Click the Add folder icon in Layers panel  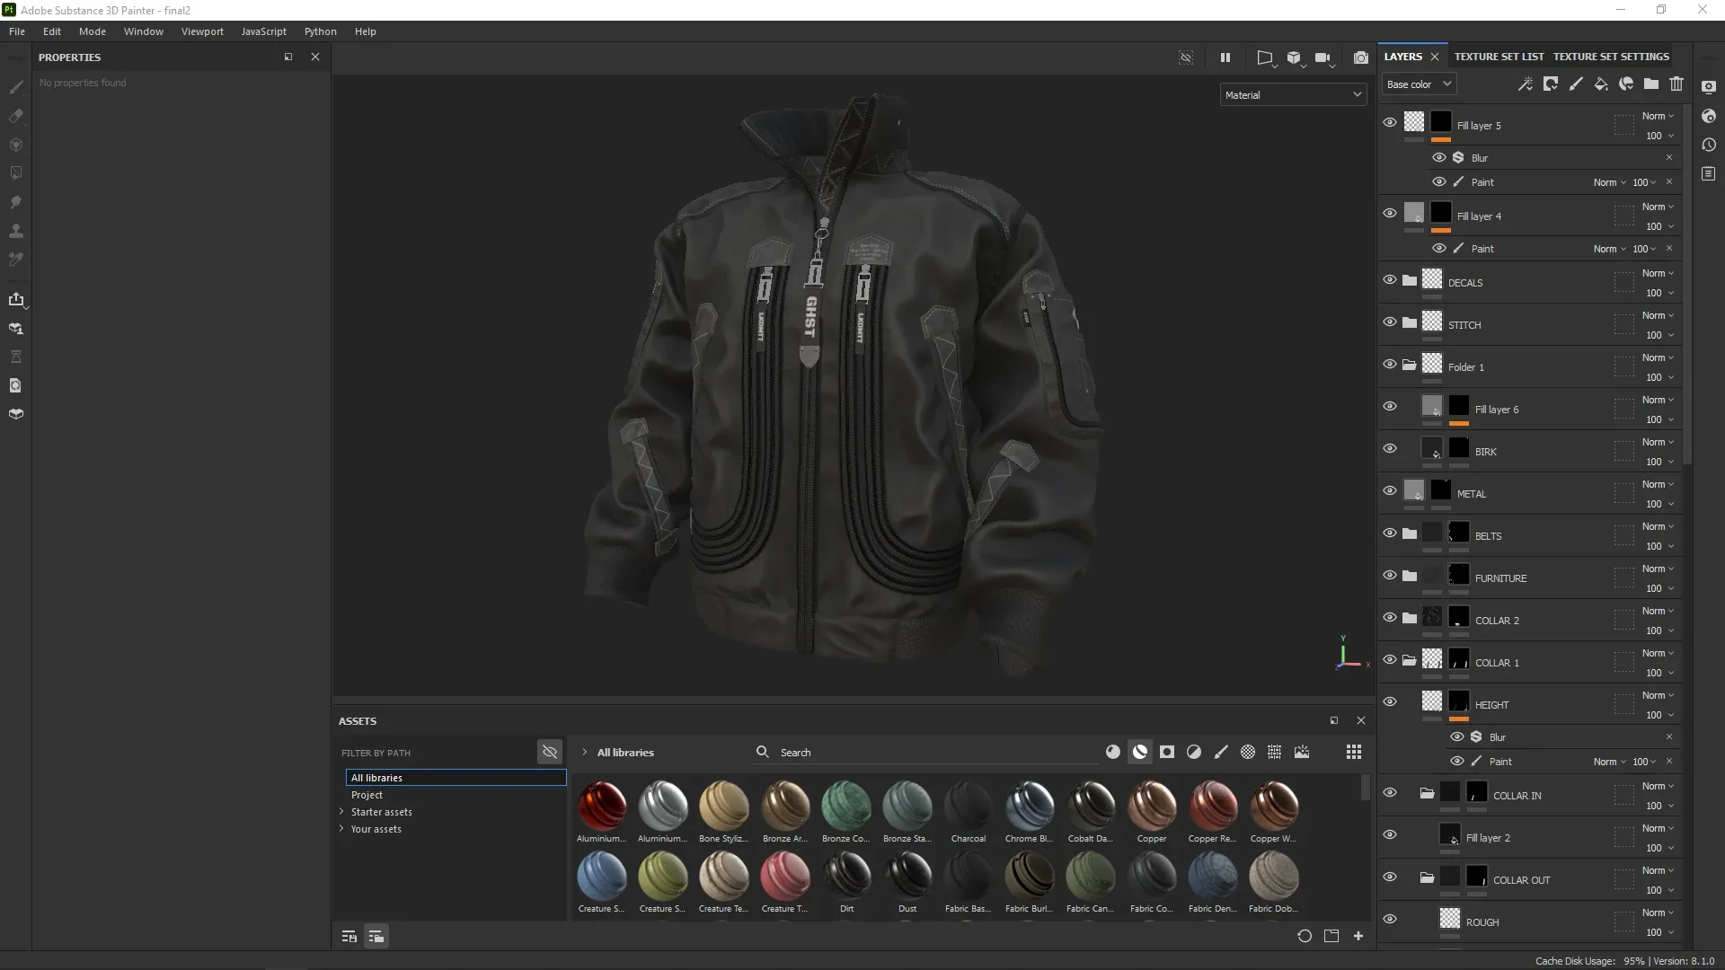pyautogui.click(x=1651, y=84)
